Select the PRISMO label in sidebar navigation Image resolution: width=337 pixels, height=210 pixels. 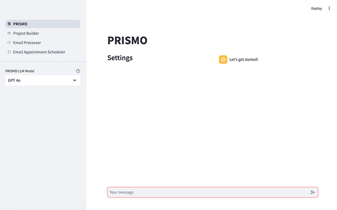tap(20, 24)
